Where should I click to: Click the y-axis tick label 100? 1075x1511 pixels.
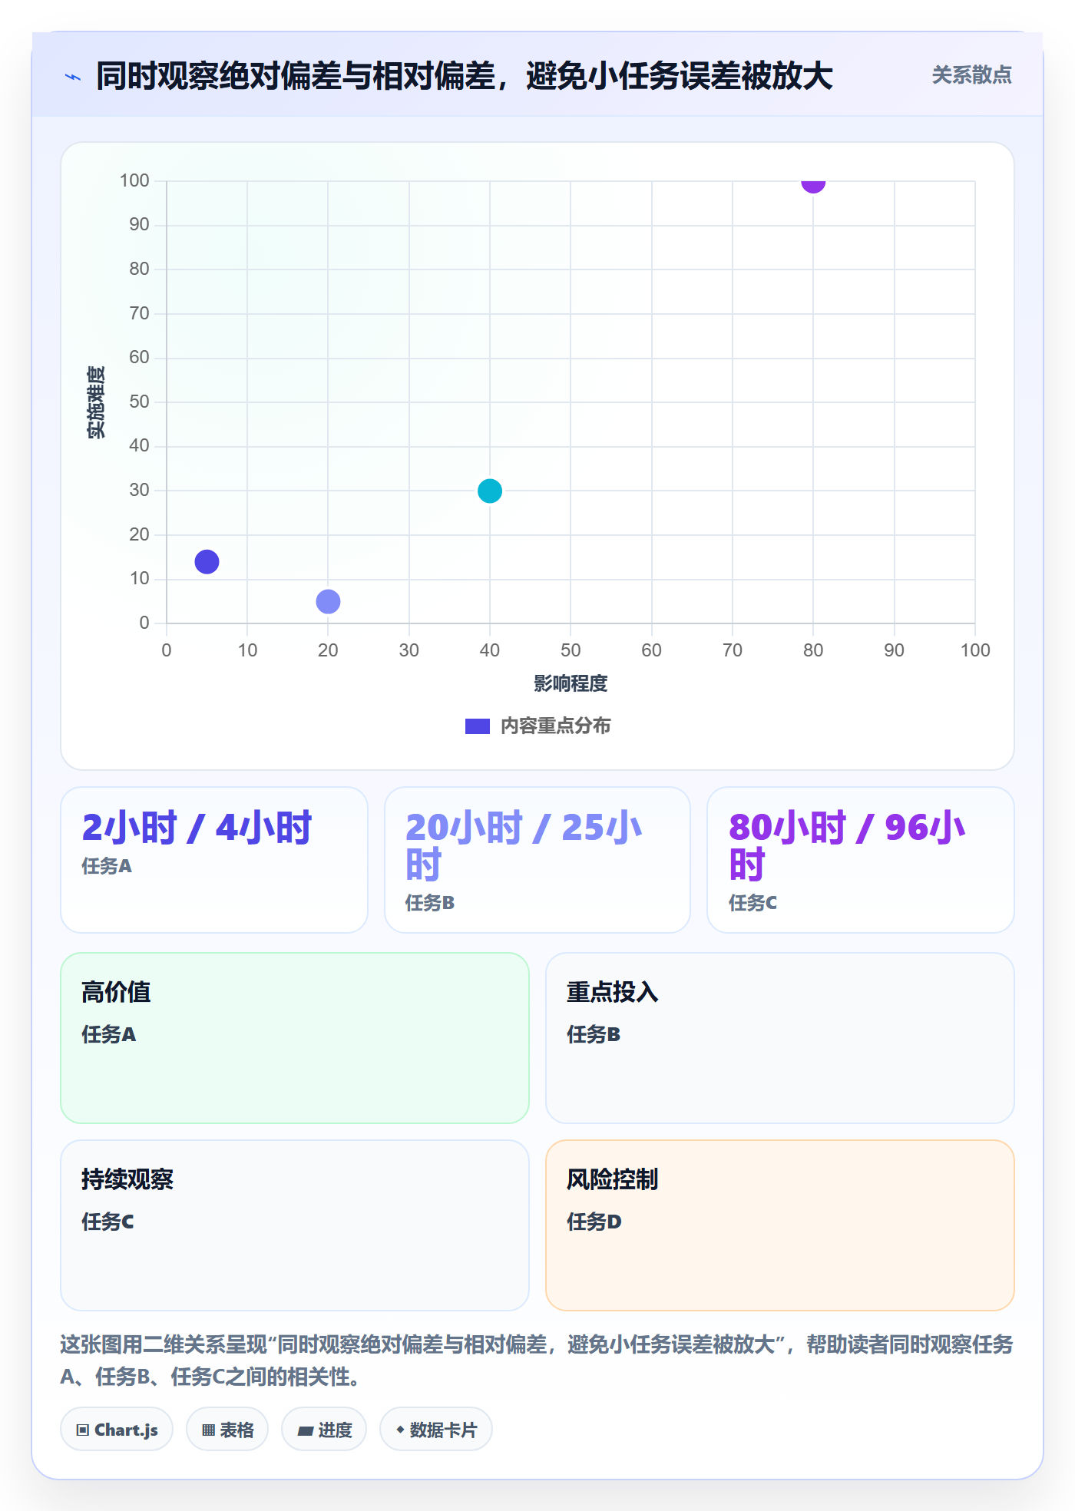tap(134, 180)
